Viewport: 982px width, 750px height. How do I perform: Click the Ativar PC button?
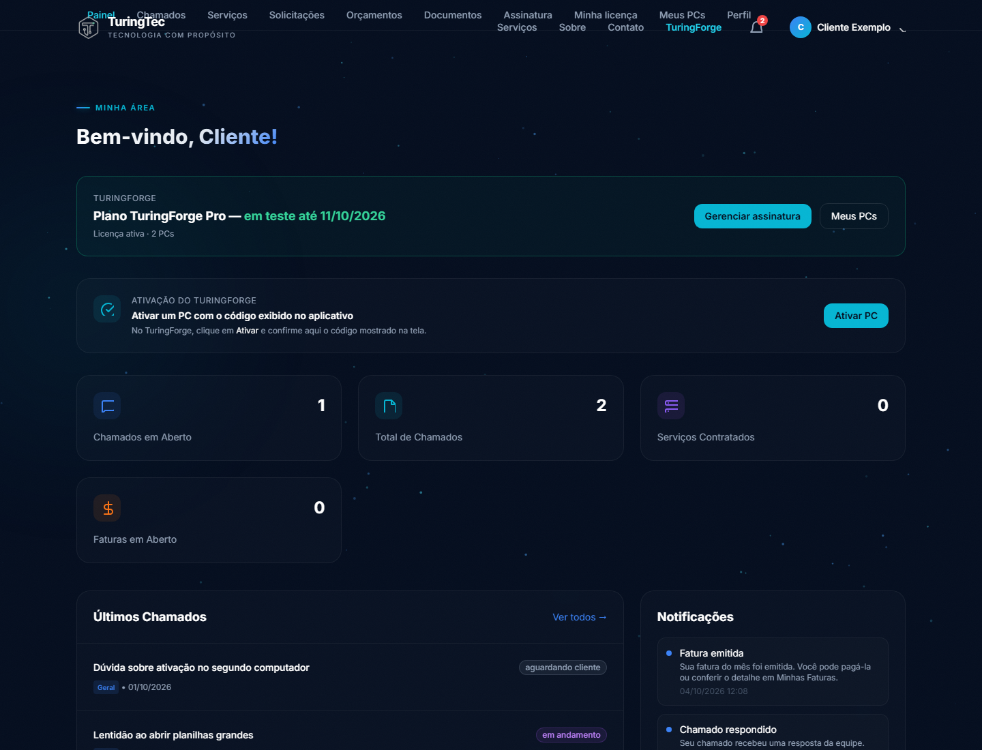(856, 316)
